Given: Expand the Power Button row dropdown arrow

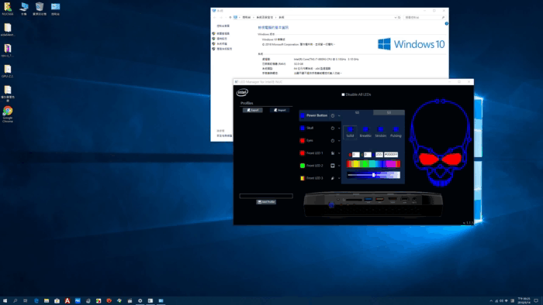Looking at the screenshot, I should click(339, 116).
